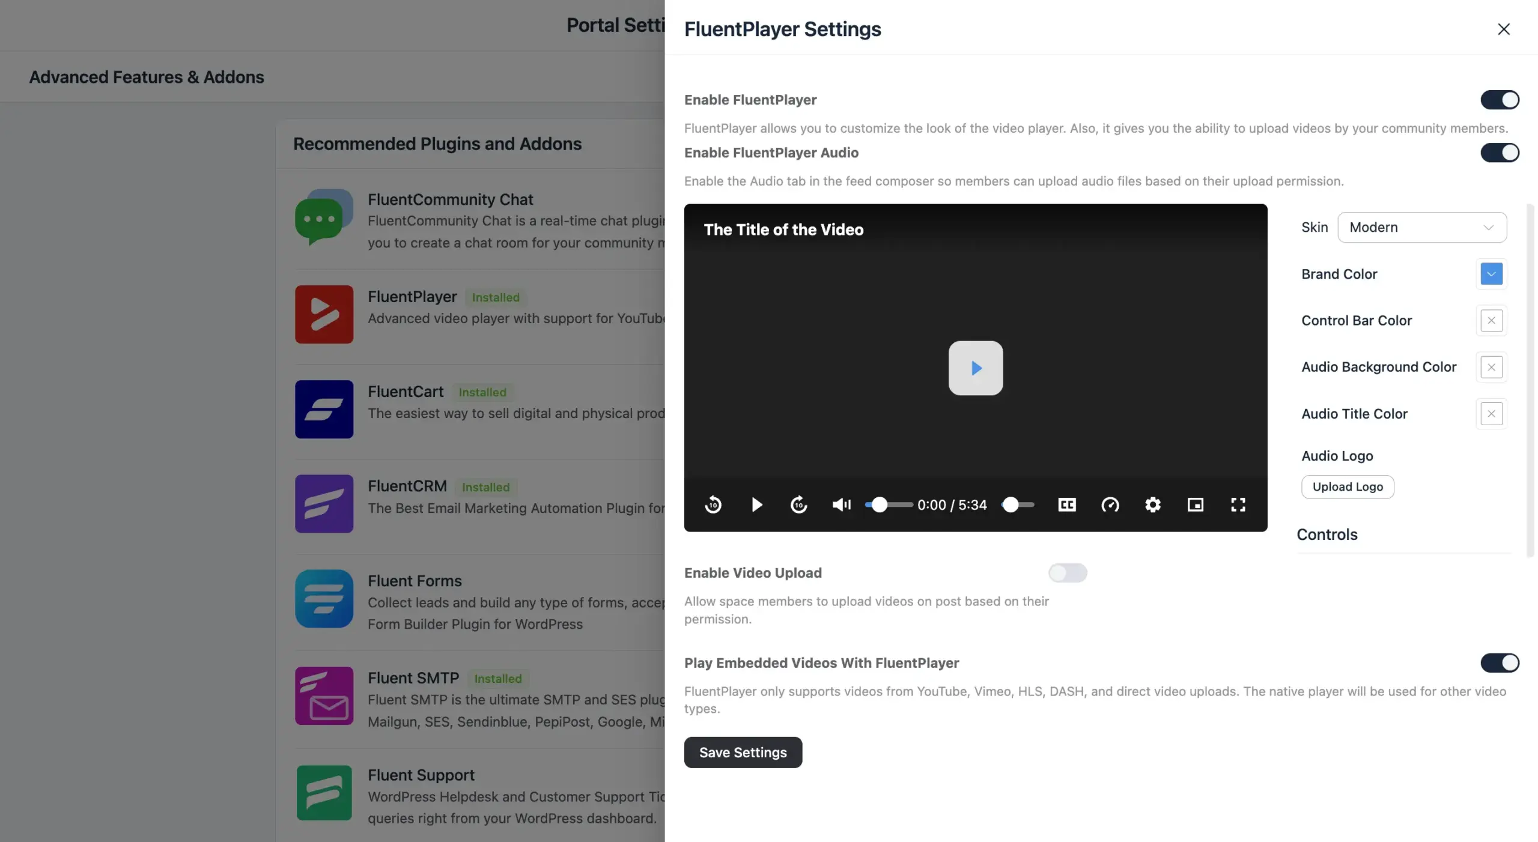
Task: Click the FluentCRM plugin title
Action: [407, 486]
